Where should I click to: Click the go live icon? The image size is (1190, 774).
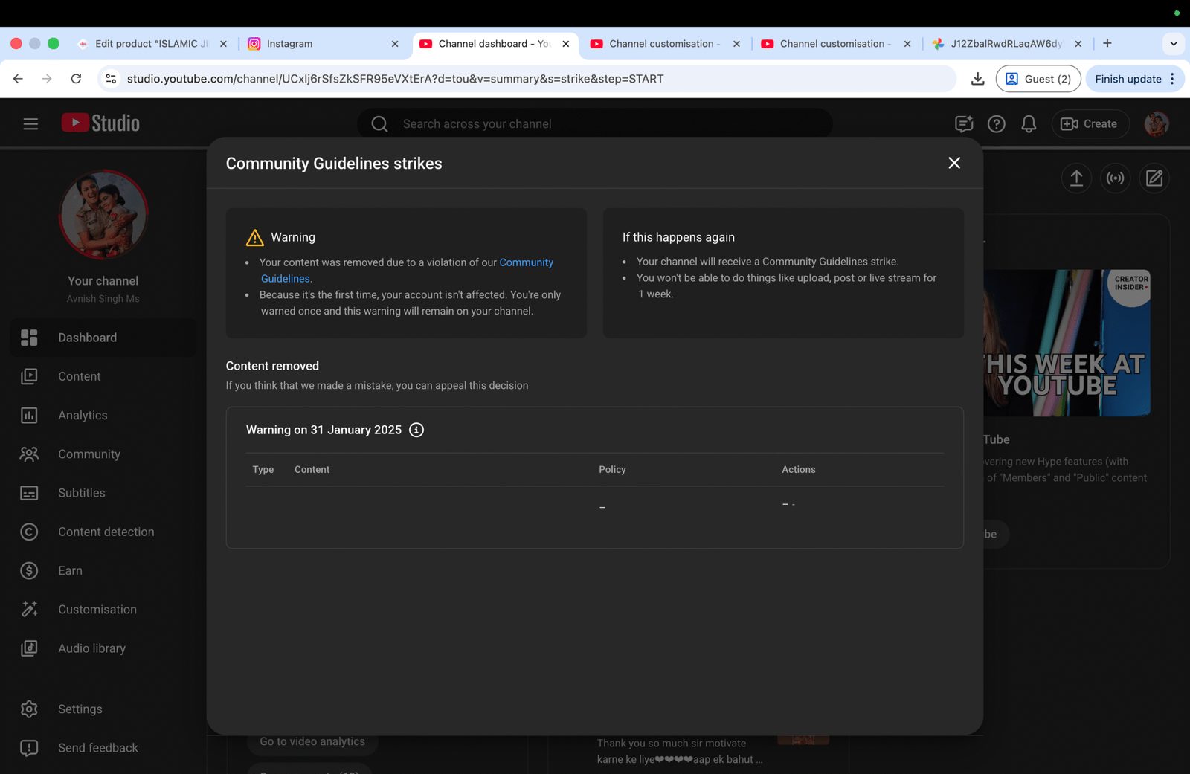click(1115, 178)
